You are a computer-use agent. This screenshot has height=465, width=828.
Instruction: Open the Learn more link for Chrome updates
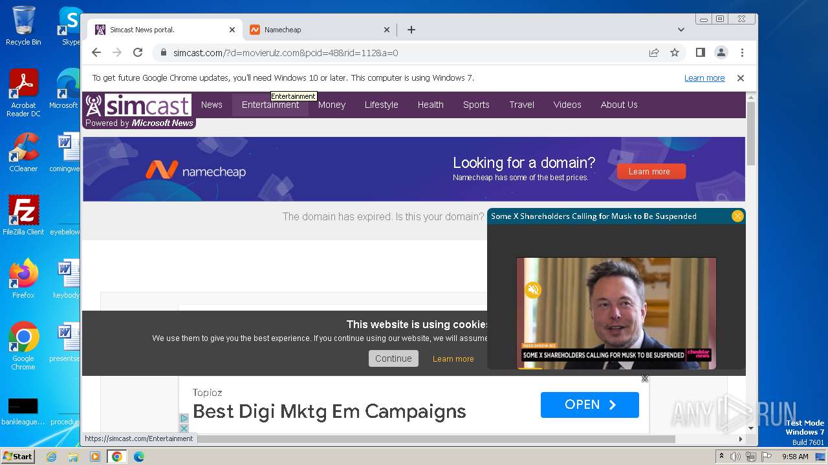(704, 78)
